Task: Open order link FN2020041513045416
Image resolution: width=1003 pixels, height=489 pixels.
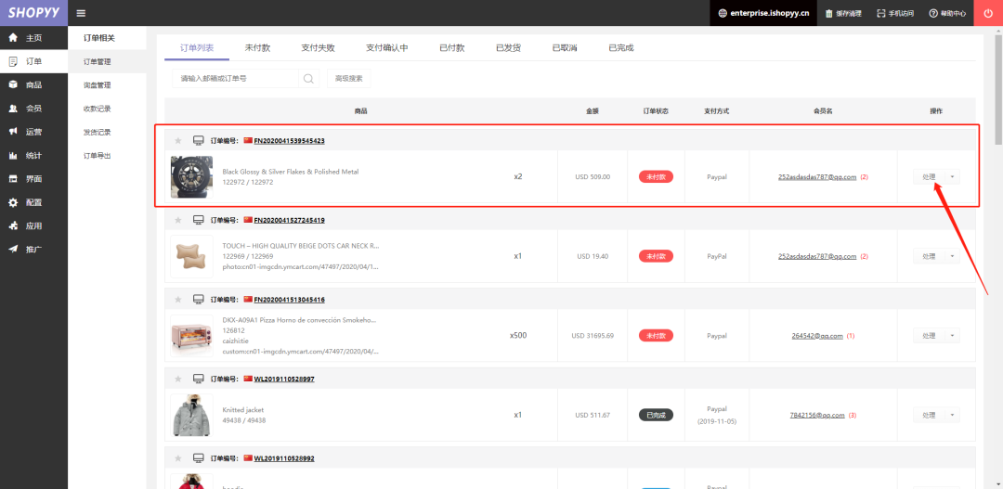Action: pyautogui.click(x=289, y=299)
